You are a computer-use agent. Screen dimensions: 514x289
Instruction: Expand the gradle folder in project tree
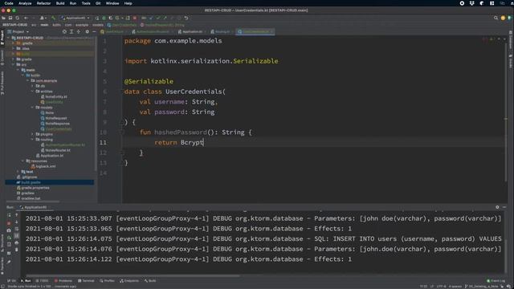pos(13,59)
